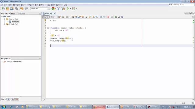Click the Windows Start button
This screenshot has height=109, width=195.
[x=4, y=107]
